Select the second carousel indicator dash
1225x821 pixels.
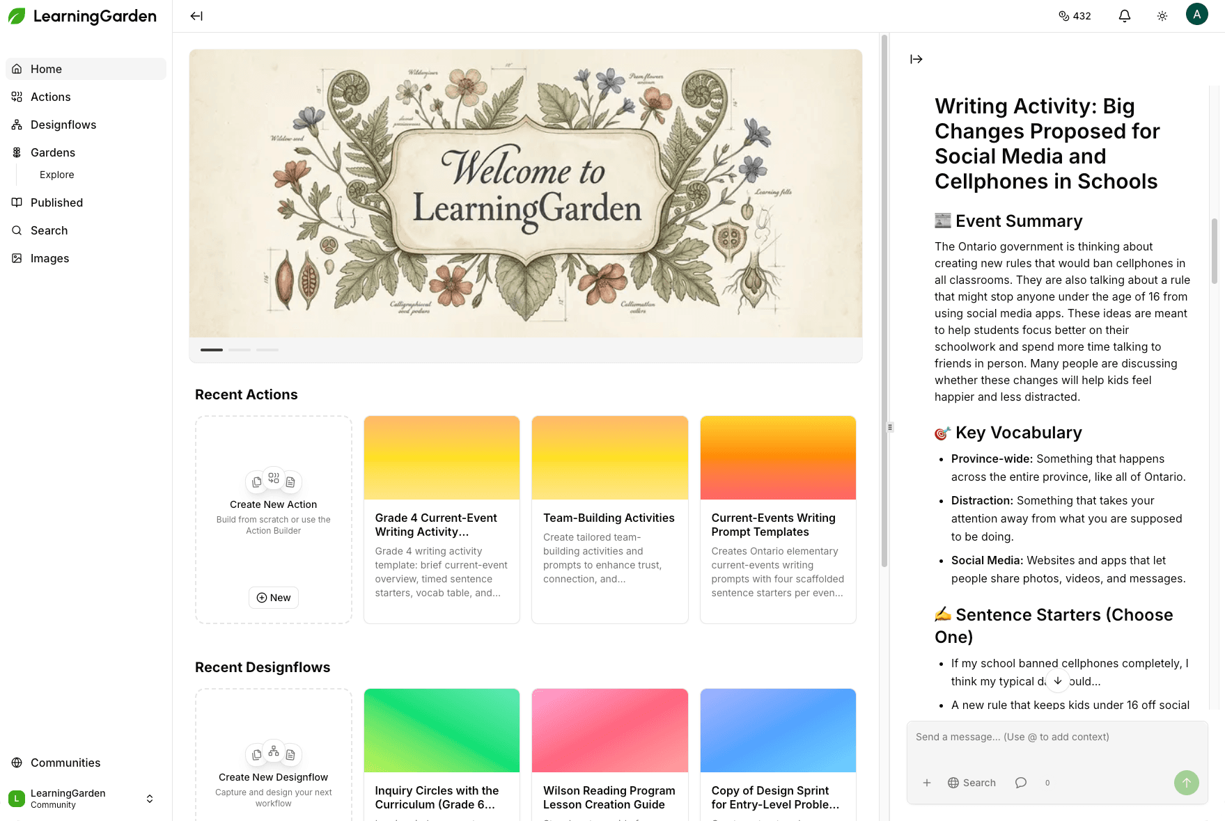tap(240, 350)
